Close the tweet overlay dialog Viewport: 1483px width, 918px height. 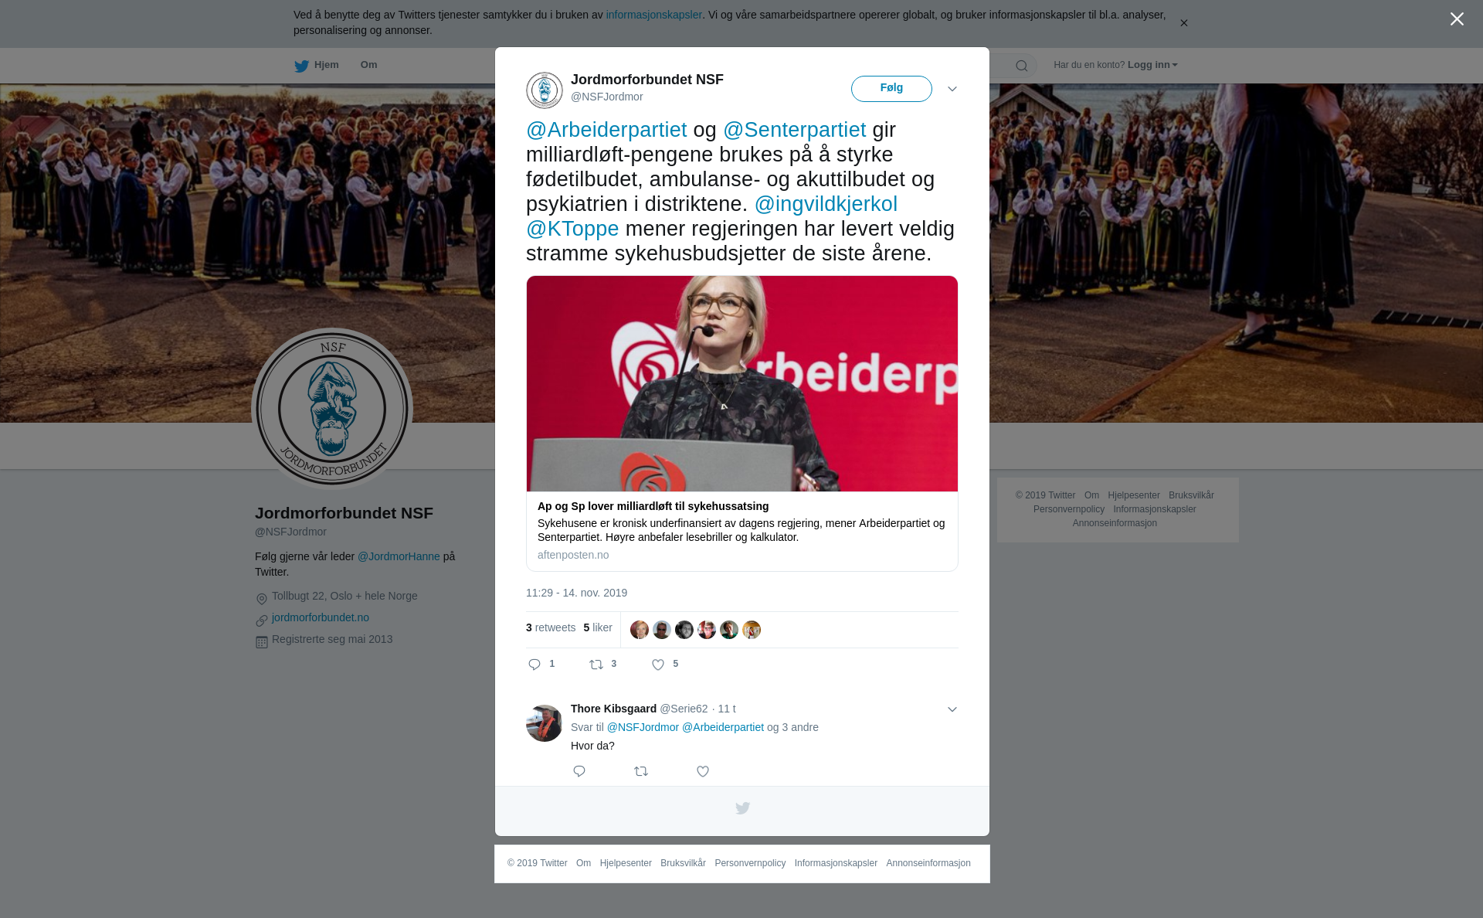tap(1457, 19)
